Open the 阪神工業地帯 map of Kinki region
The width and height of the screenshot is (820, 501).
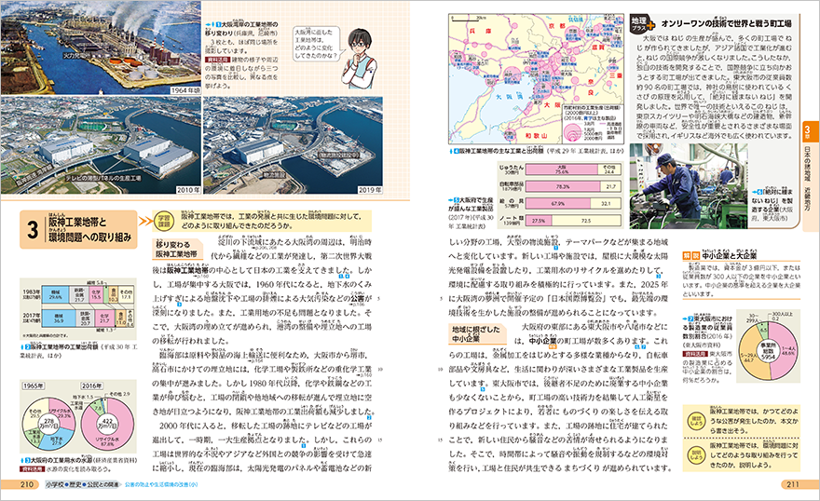[536, 79]
